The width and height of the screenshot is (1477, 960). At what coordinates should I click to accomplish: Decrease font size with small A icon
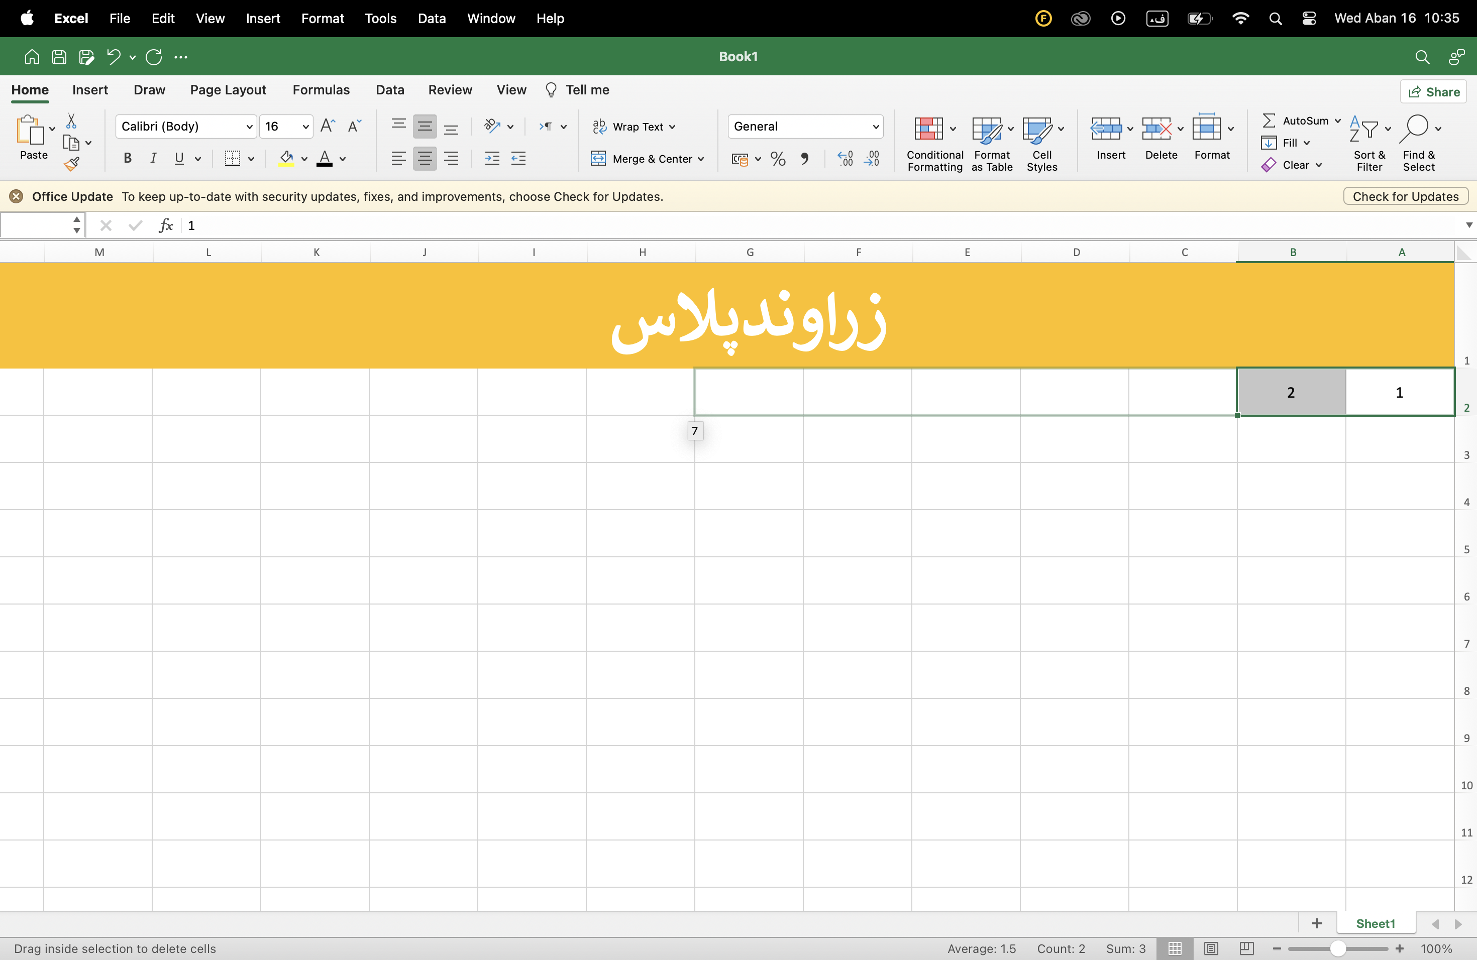[x=354, y=127]
